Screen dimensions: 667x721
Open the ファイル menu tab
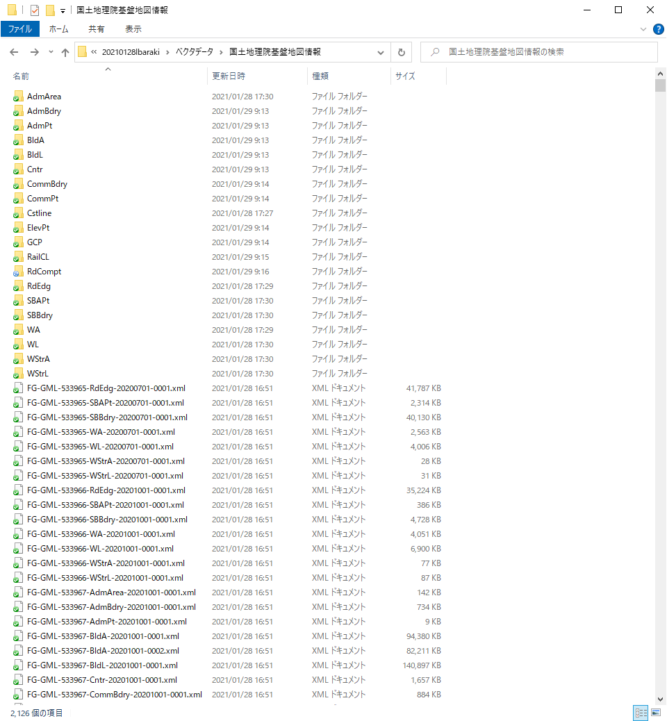20,29
